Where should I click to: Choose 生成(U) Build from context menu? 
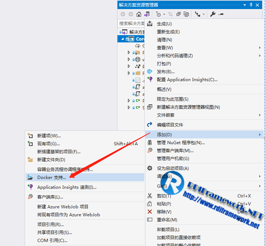tap(204, 24)
